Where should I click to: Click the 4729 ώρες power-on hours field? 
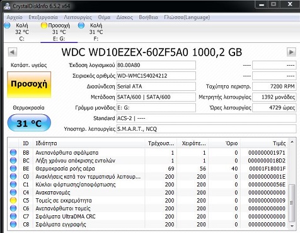[274, 107]
